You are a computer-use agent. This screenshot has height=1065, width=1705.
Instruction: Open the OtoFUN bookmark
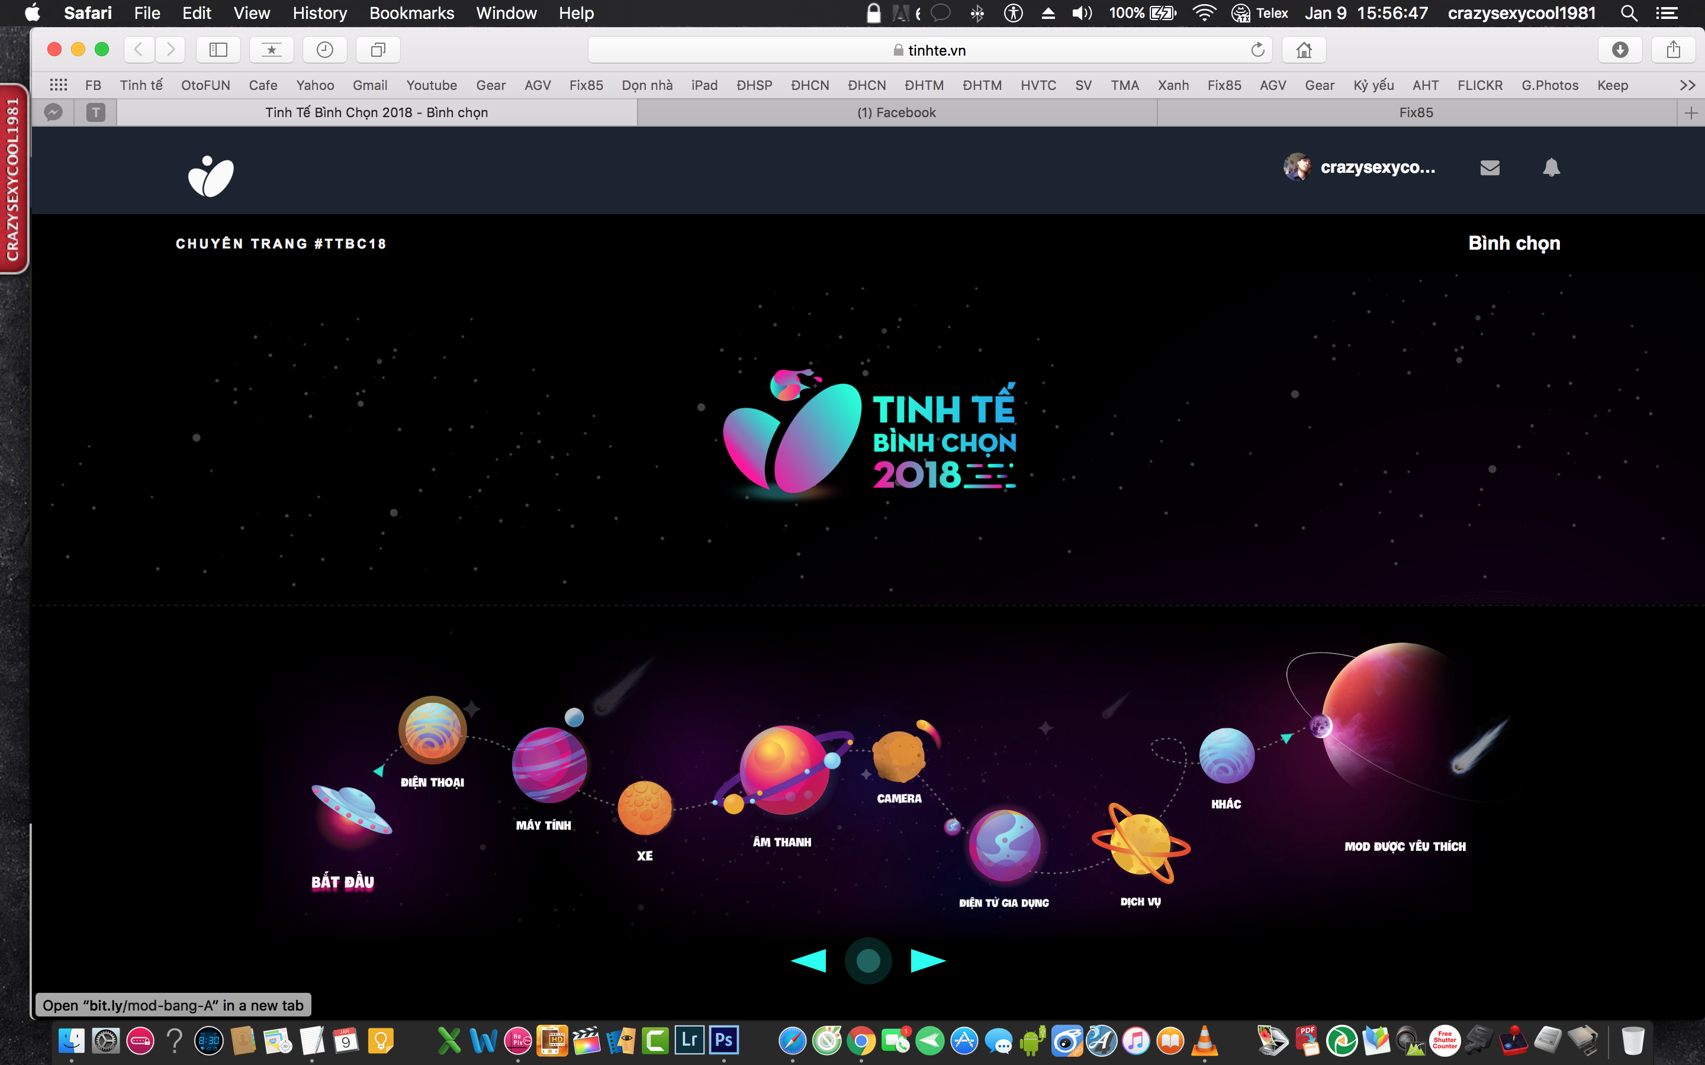[x=205, y=85]
